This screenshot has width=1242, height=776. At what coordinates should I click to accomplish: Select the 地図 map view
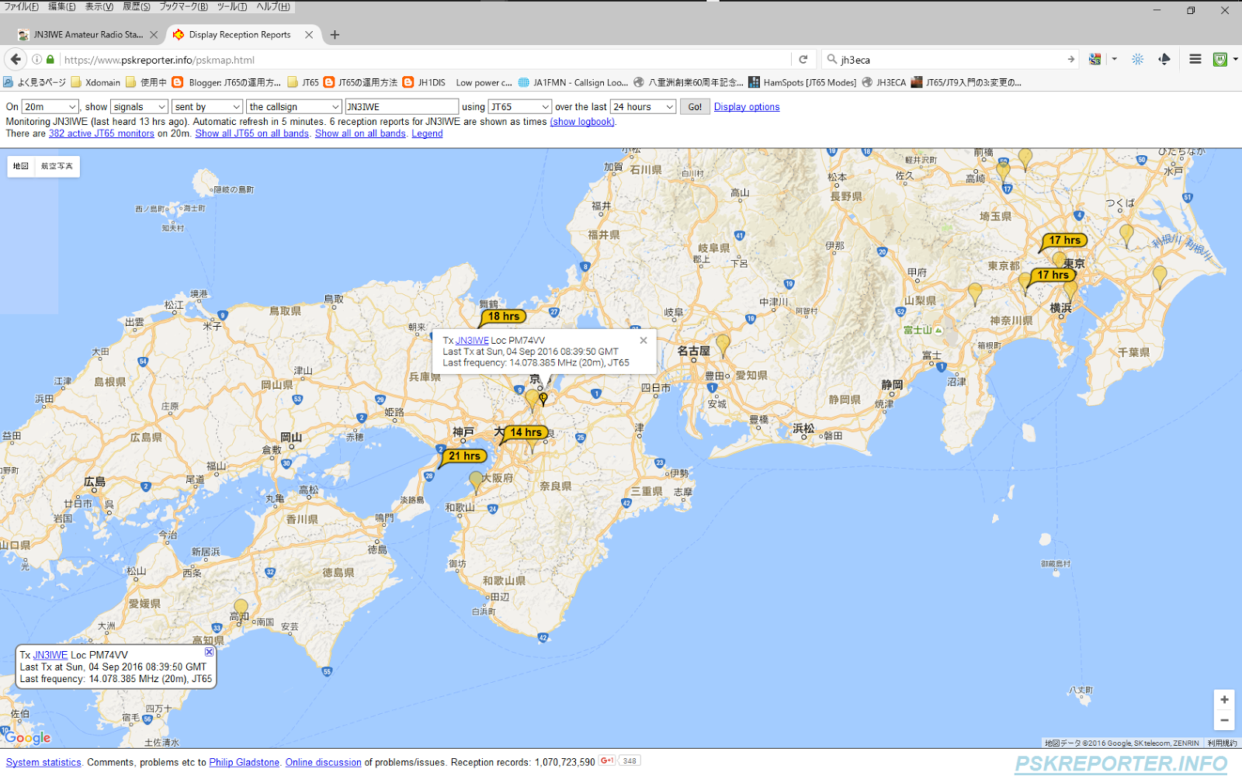click(20, 166)
